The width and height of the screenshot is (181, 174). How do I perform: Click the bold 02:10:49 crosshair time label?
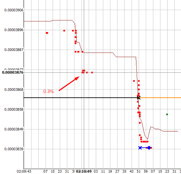84,171
